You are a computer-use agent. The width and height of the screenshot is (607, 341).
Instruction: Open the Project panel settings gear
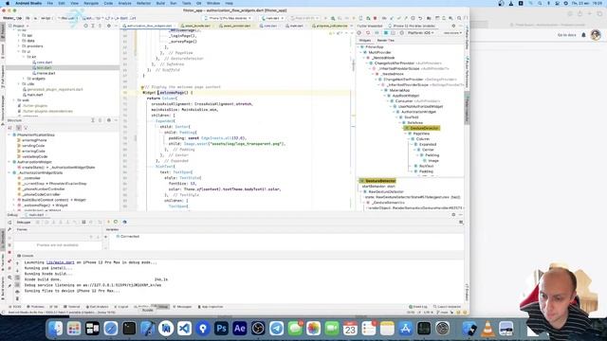pos(109,26)
